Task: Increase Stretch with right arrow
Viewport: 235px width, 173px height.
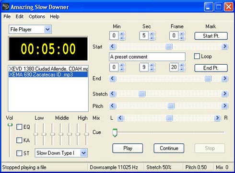Action: click(224, 93)
